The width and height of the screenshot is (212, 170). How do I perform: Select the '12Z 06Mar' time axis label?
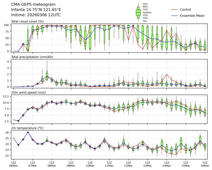pos(14,164)
